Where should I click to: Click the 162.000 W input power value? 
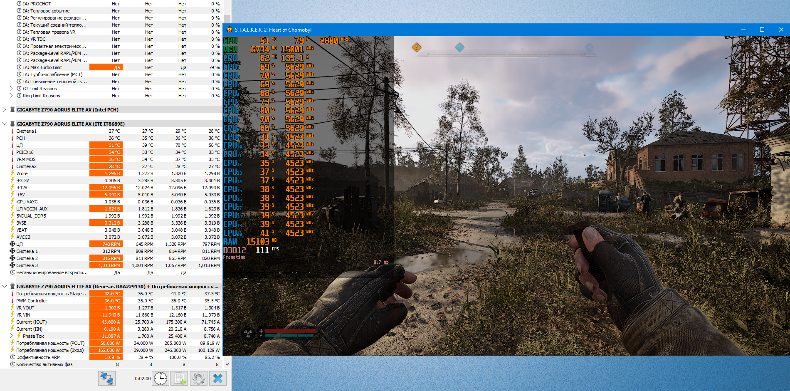click(x=106, y=350)
